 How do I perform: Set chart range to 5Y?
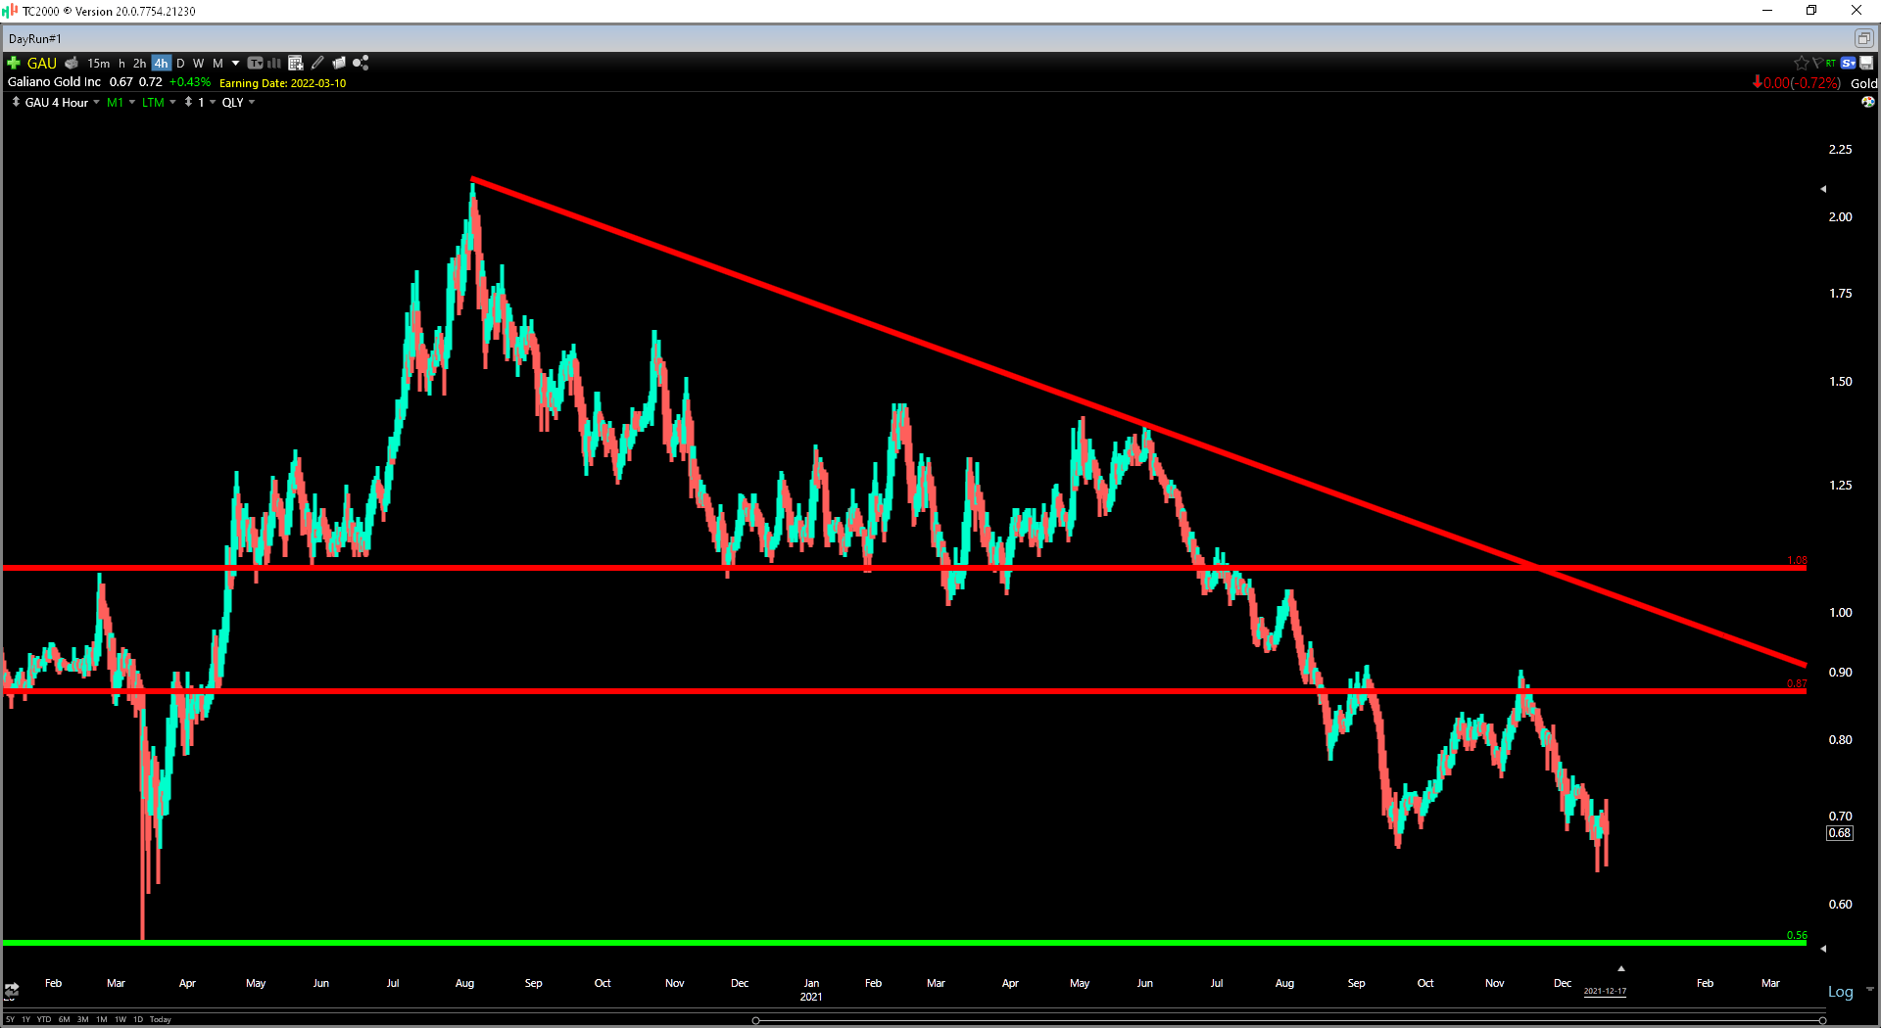(x=10, y=1019)
